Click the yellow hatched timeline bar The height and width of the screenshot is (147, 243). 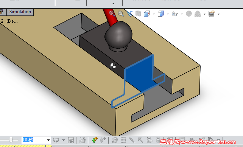[x=26, y=146]
